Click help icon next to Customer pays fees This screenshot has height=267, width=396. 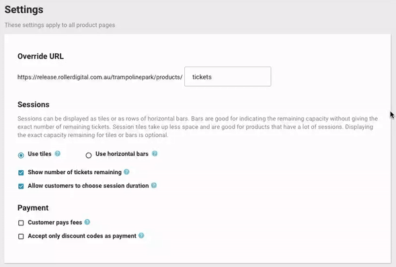click(x=87, y=222)
